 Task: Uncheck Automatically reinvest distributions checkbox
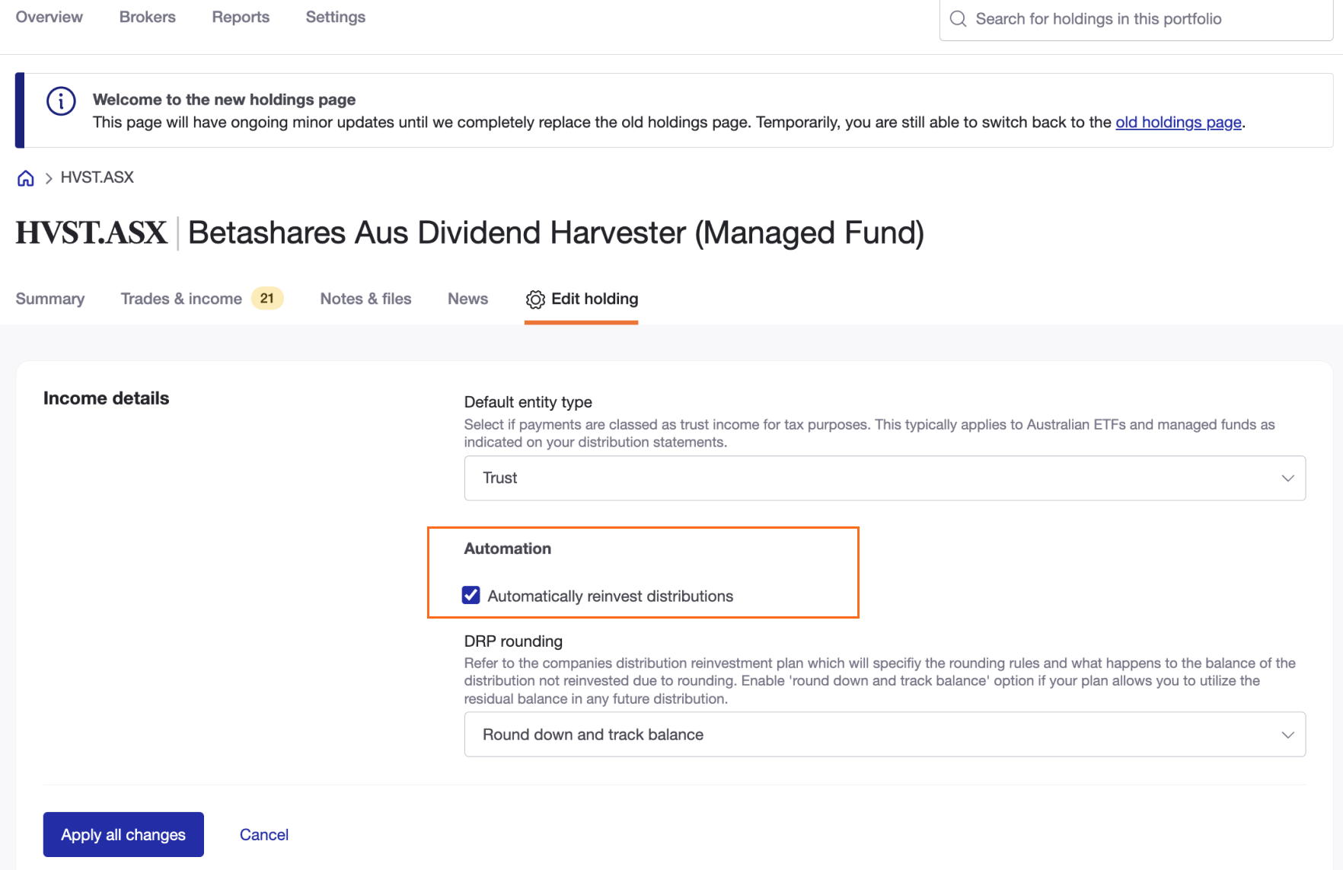coord(471,595)
